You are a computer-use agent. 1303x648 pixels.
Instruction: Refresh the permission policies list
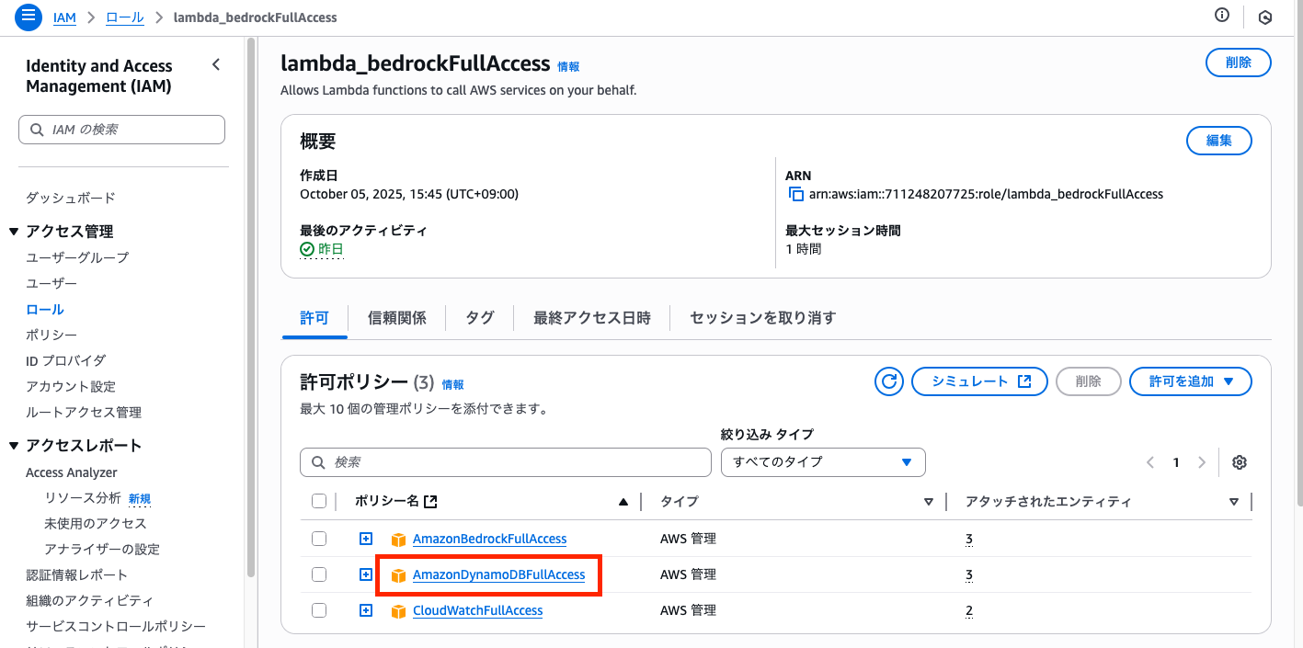pyautogui.click(x=889, y=381)
